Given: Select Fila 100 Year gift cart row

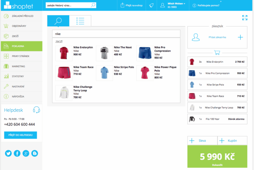Looking at the screenshot, I should (217, 119).
